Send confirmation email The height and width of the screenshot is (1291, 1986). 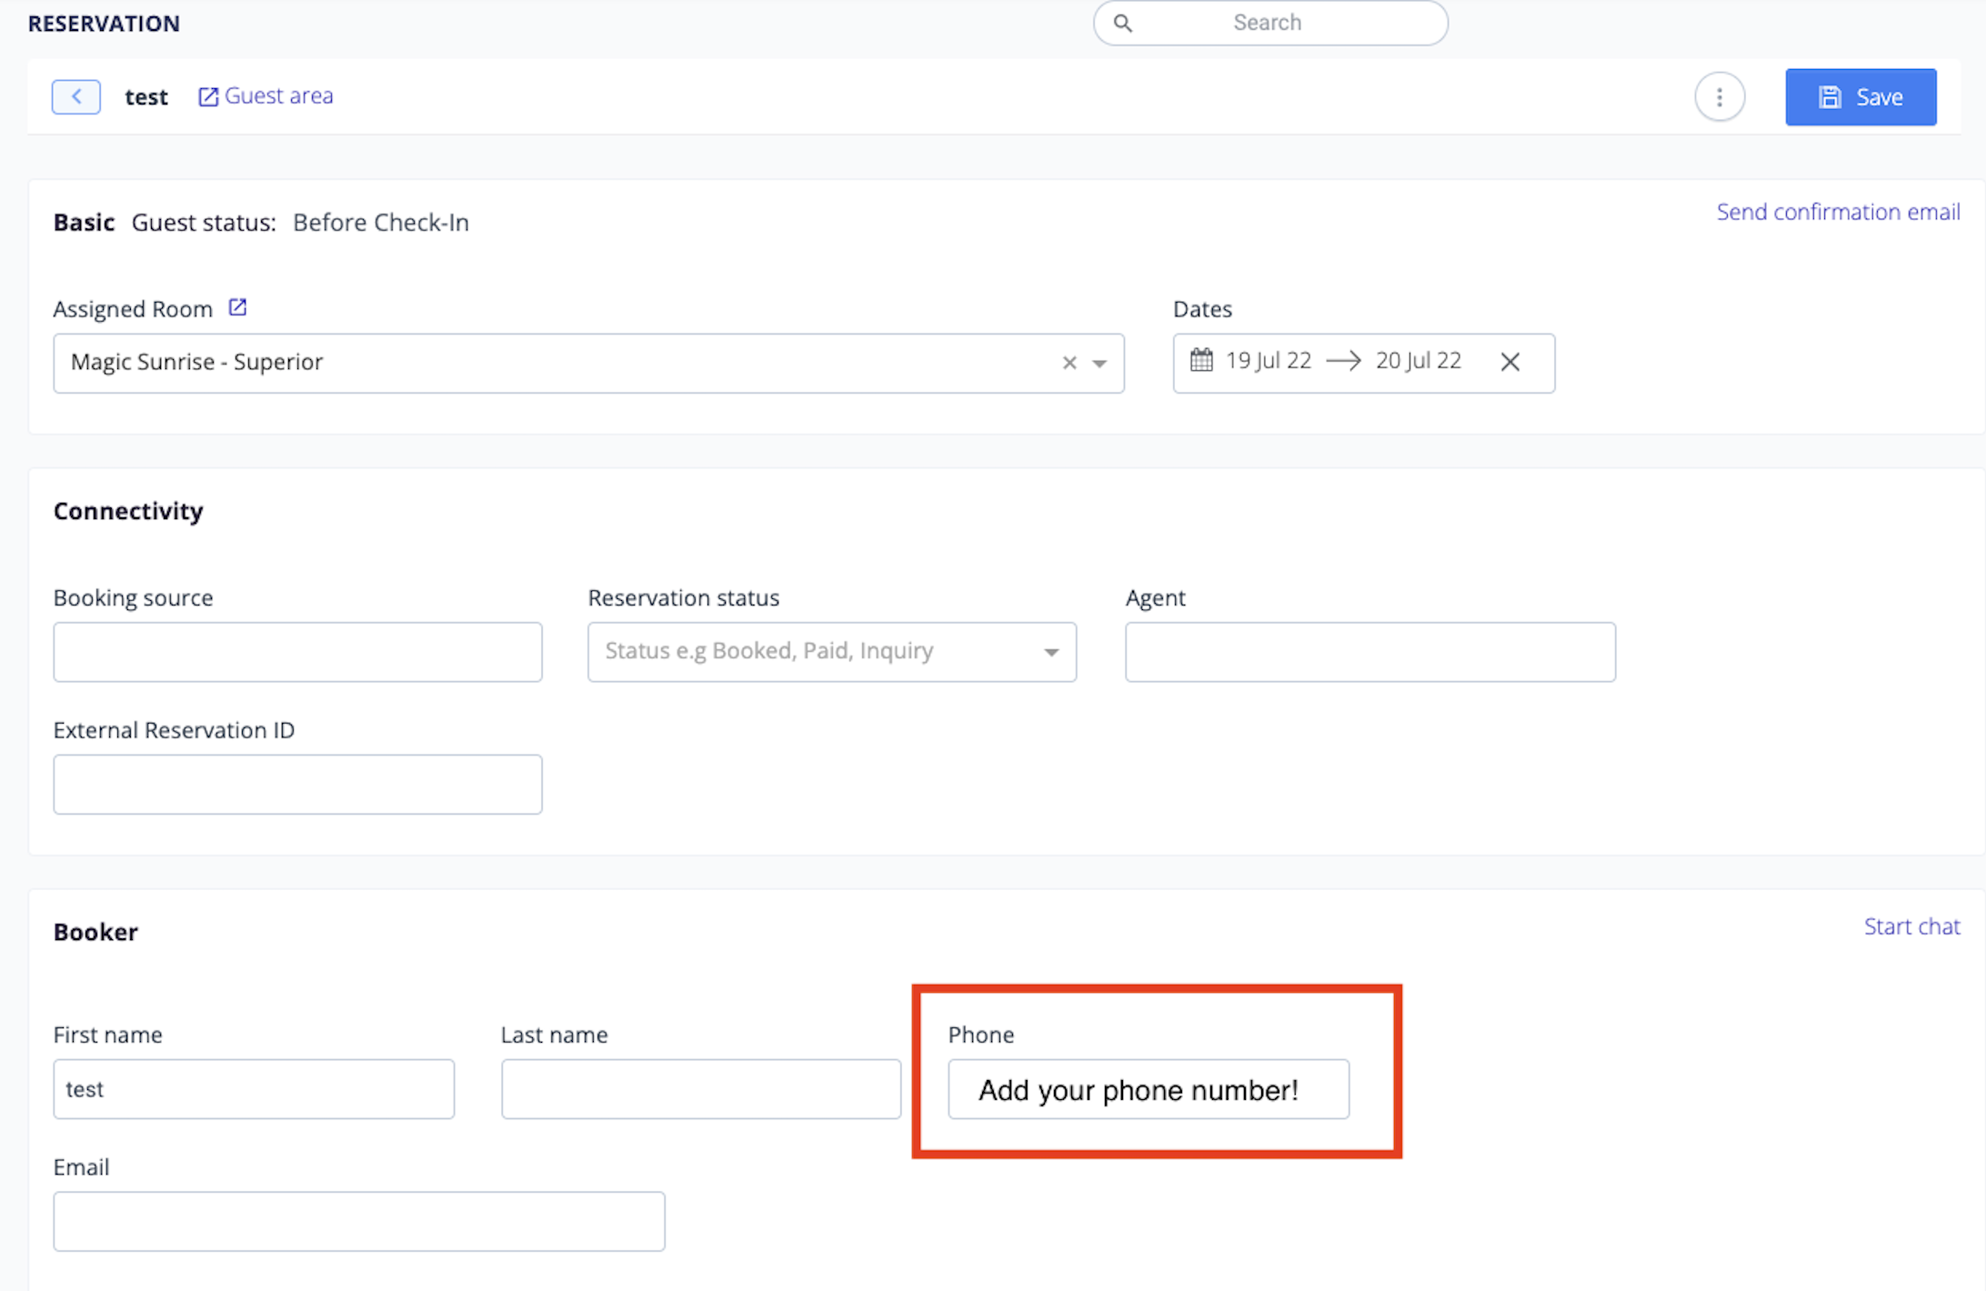(1838, 212)
